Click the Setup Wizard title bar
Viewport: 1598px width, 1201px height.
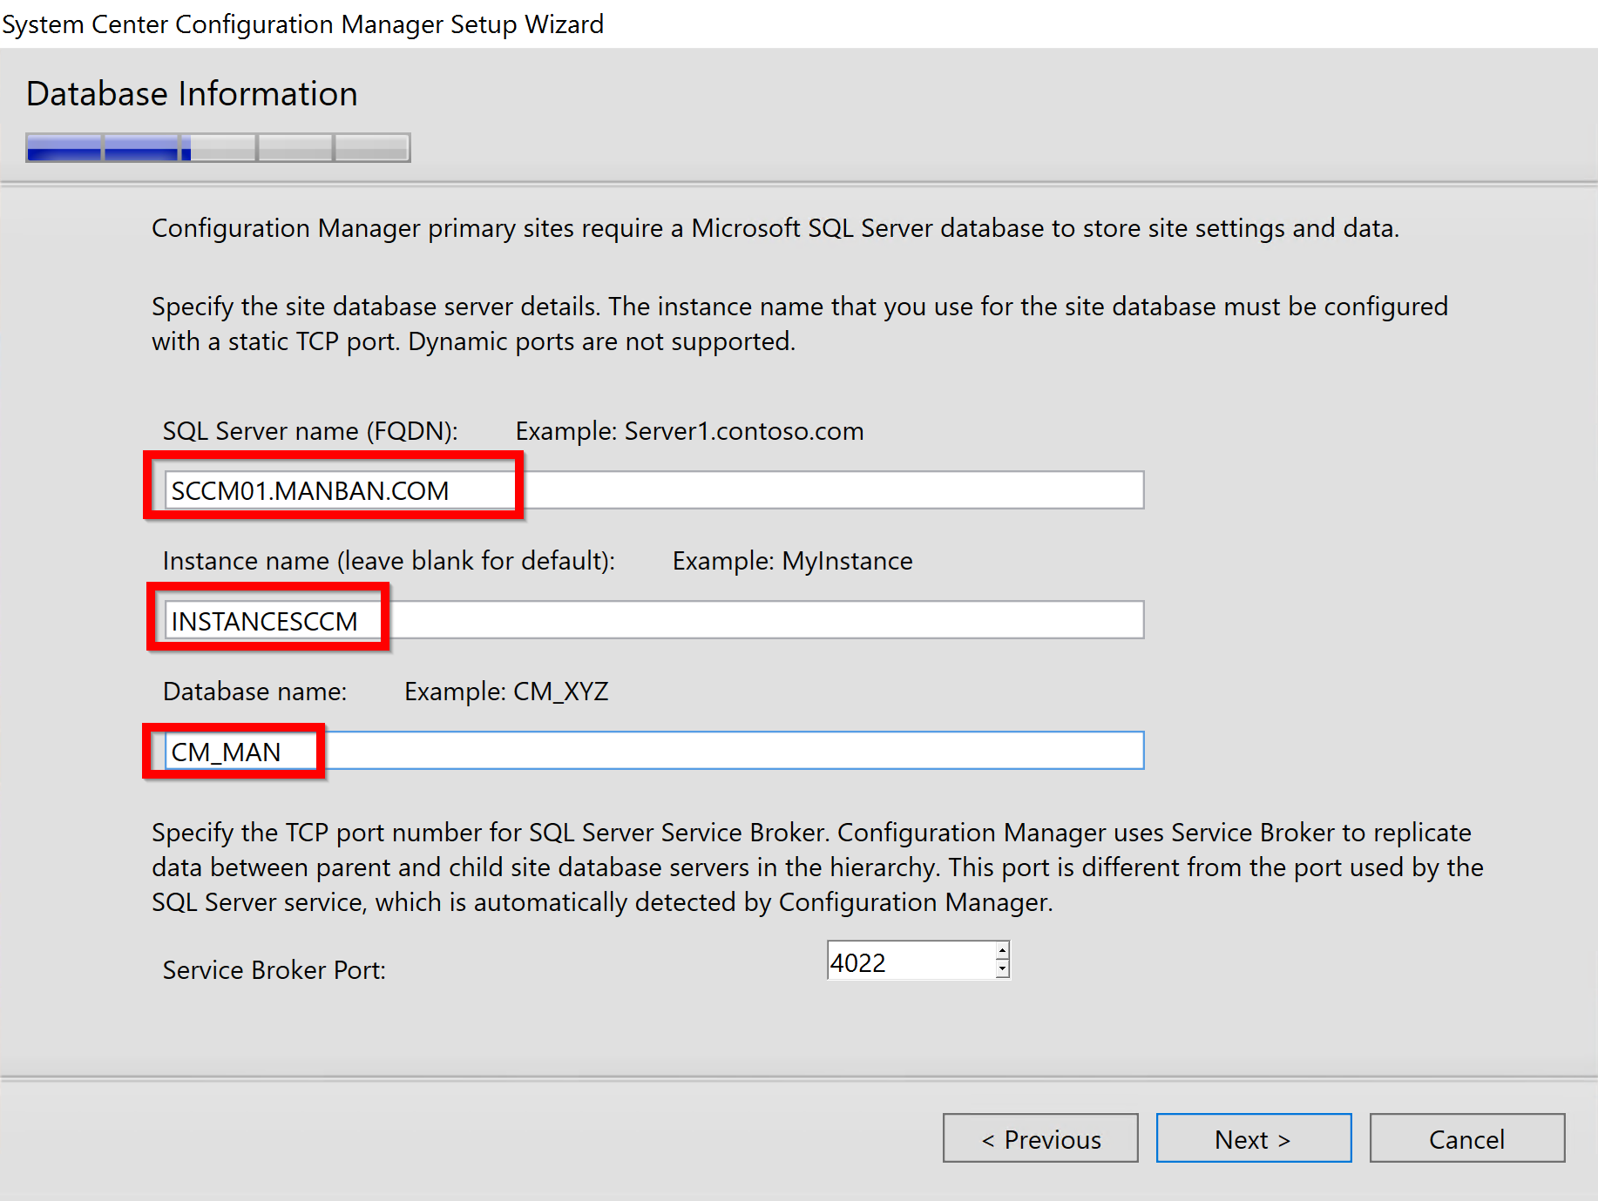[x=303, y=24]
